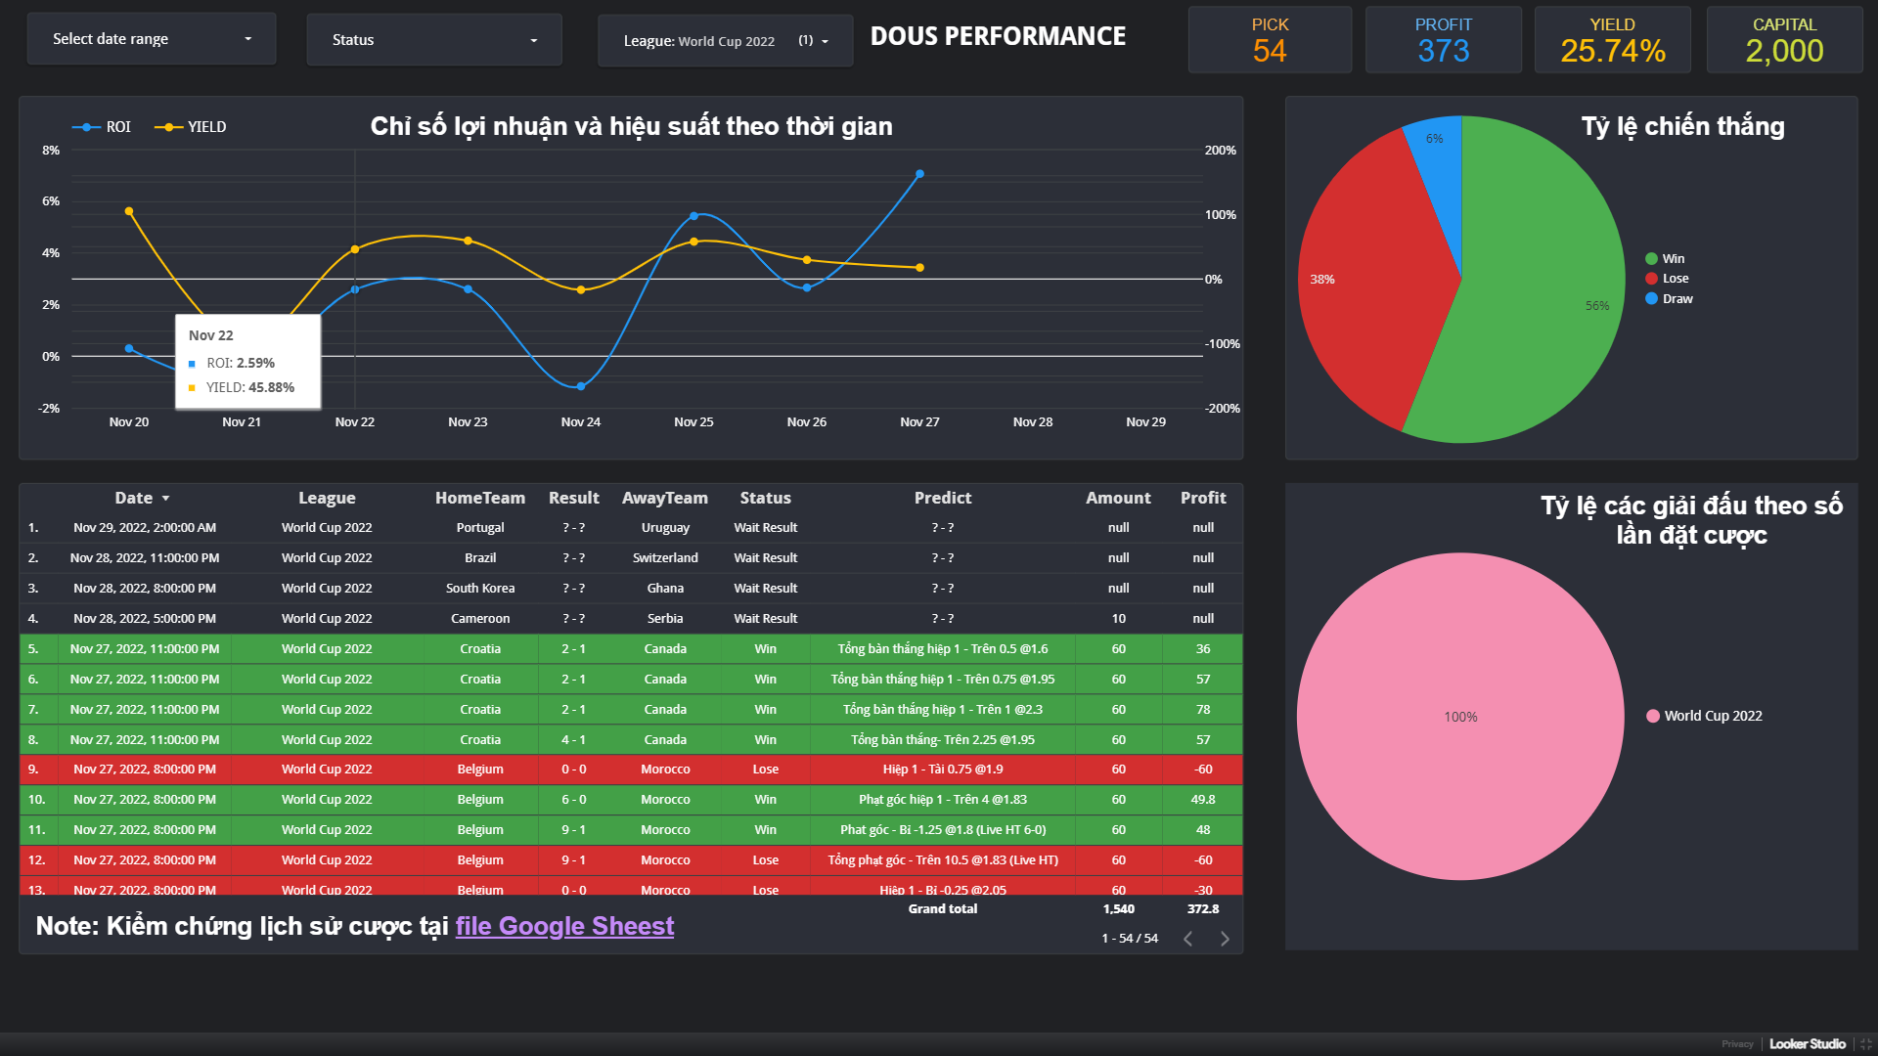1878x1056 pixels.
Task: Click the Nov 27 ROI data point
Action: tap(919, 174)
